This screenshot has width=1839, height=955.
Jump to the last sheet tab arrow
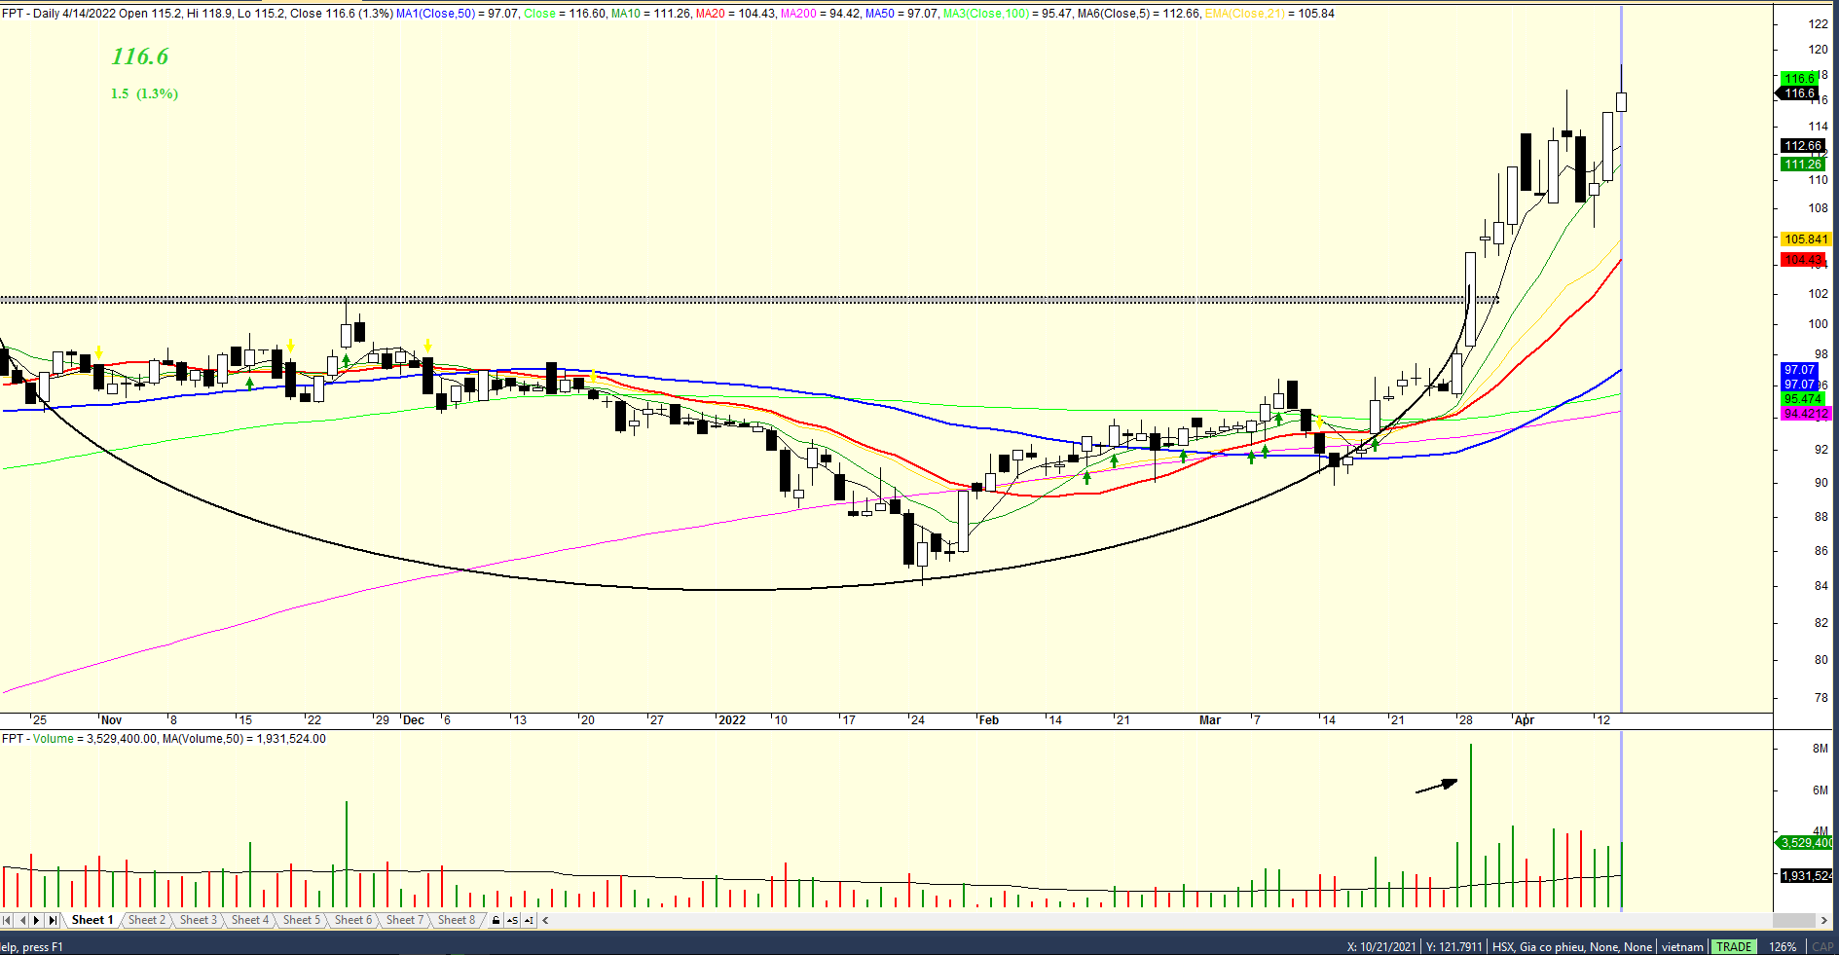(53, 920)
